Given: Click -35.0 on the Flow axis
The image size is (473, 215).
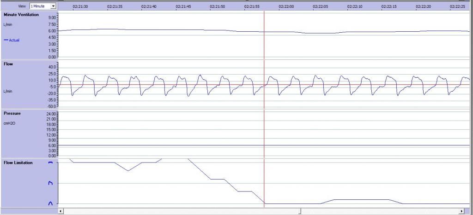Looking at the screenshot, I should (x=51, y=100).
